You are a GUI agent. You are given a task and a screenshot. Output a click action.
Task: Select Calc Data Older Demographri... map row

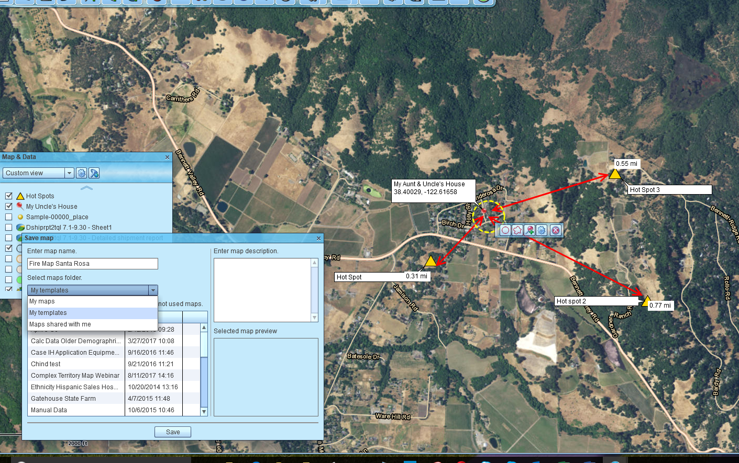coord(113,341)
